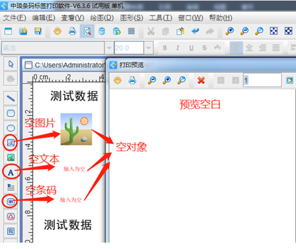The width and height of the screenshot is (296, 249).
Task: Click the page number field in preview
Action: [262, 80]
